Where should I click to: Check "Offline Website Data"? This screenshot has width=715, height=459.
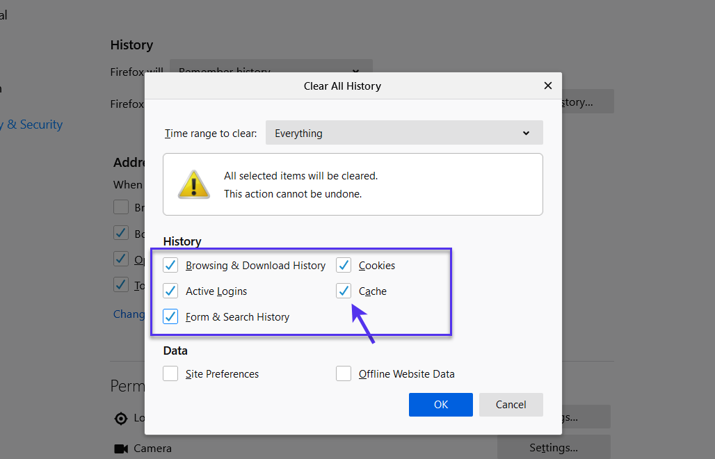[344, 373]
